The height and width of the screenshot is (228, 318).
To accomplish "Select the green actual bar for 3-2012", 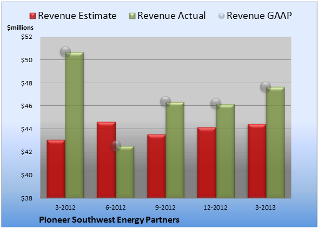I will click(x=75, y=125).
